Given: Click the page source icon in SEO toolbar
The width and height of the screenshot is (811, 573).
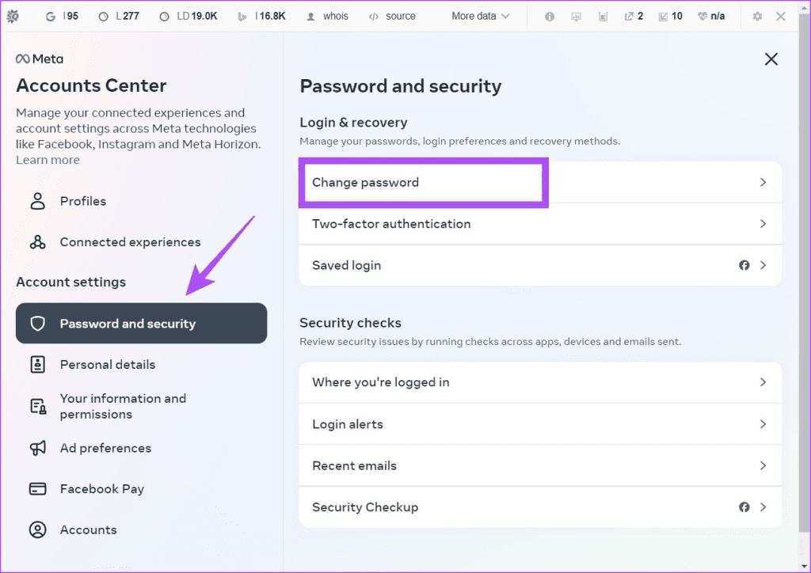Looking at the screenshot, I should tap(375, 14).
